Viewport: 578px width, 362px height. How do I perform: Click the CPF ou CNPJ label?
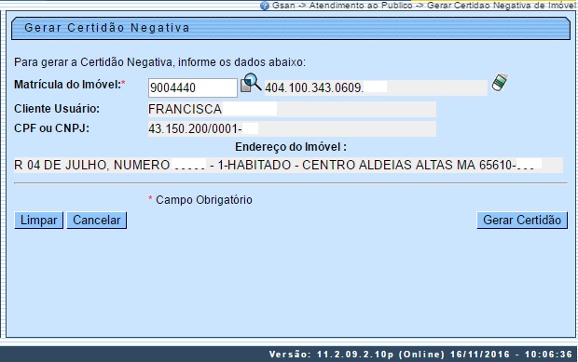coord(51,128)
